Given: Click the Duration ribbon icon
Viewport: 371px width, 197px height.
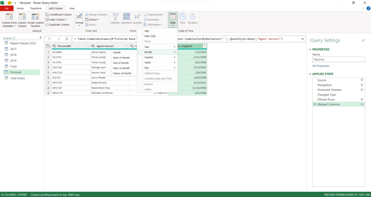Looking at the screenshot, I should click(x=193, y=17).
